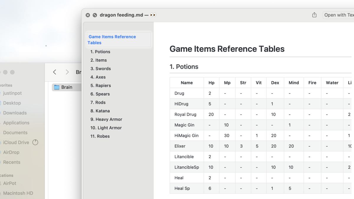Select Macintosh HD under Locations

pyautogui.click(x=18, y=193)
